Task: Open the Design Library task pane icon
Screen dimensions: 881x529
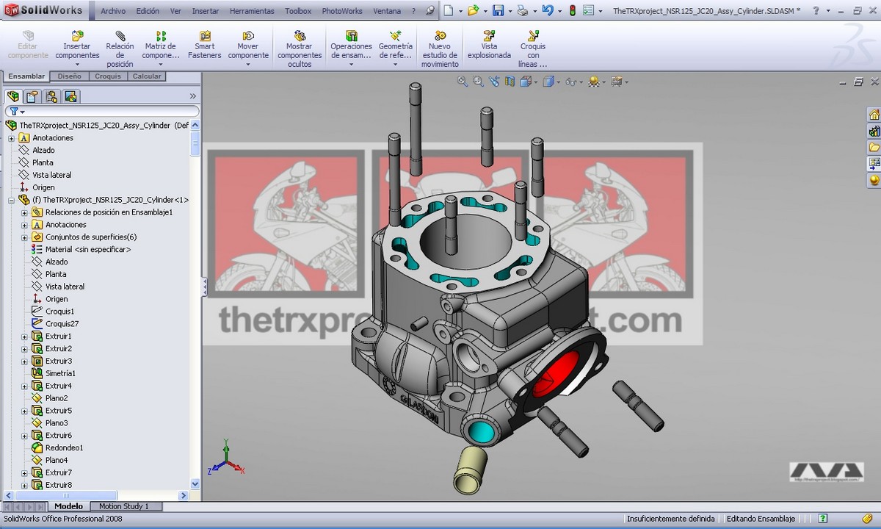Action: coord(874,131)
